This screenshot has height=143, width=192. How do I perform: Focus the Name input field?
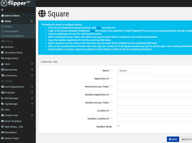[133, 71]
